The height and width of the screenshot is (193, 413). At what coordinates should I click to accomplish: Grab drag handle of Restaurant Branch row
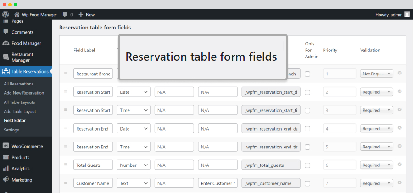point(66,73)
